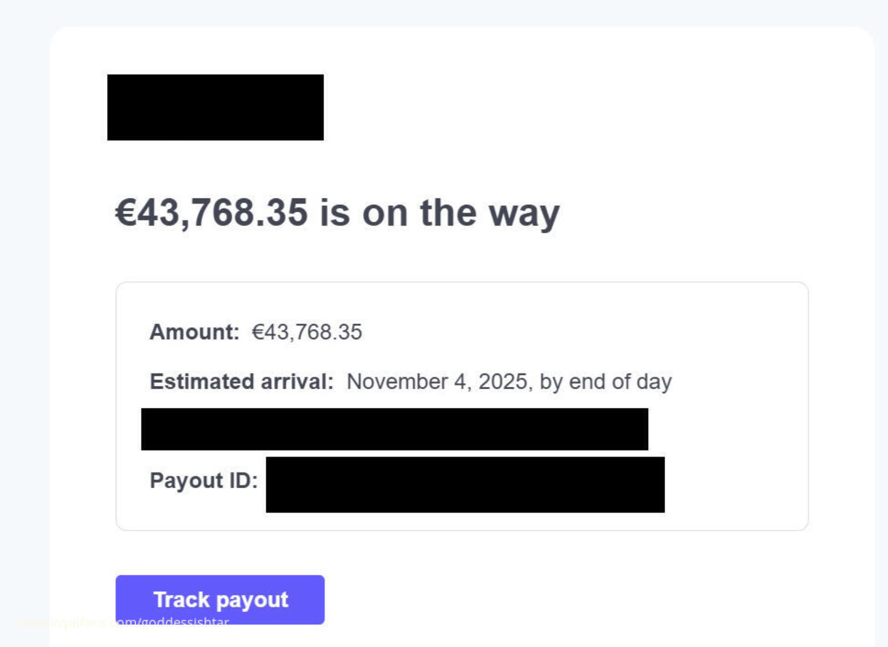Click the redacted Payout ID value
The height and width of the screenshot is (647, 888).
pyautogui.click(x=465, y=484)
